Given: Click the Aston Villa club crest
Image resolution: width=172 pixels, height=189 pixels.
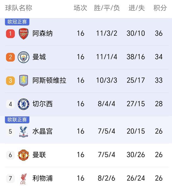Looking at the screenshot, I should pyautogui.click(x=23, y=80).
